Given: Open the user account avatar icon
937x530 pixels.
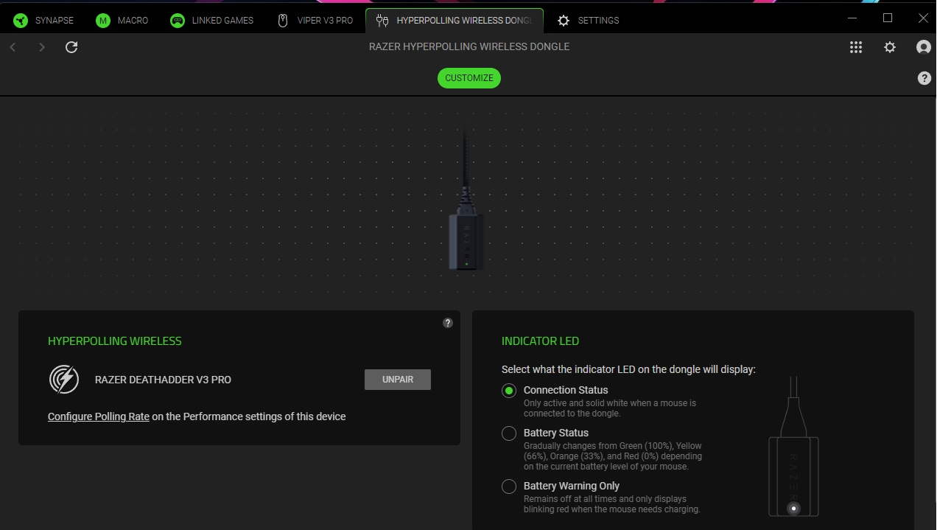Looking at the screenshot, I should pyautogui.click(x=924, y=47).
